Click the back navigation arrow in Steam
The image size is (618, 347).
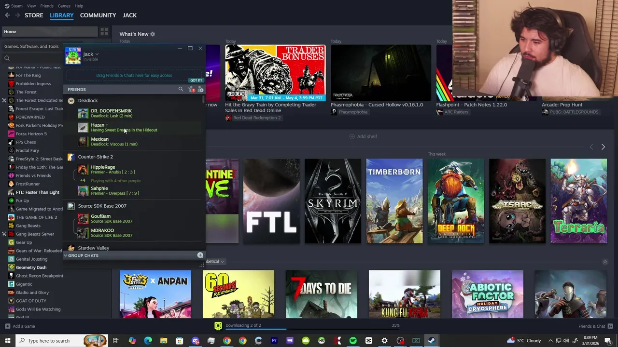[7, 15]
